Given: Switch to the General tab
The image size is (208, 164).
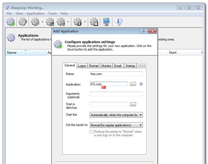Looking at the screenshot, I should click(x=69, y=65).
